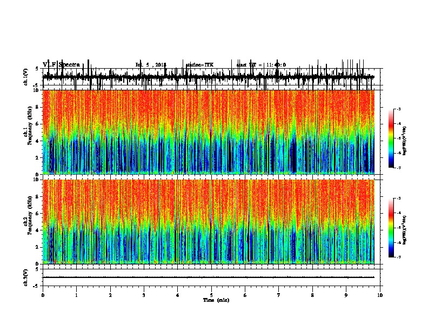Screen dimensions: 428x331
Task: Click the -3 top value on ch.1 colorbar
Action: (x=399, y=109)
